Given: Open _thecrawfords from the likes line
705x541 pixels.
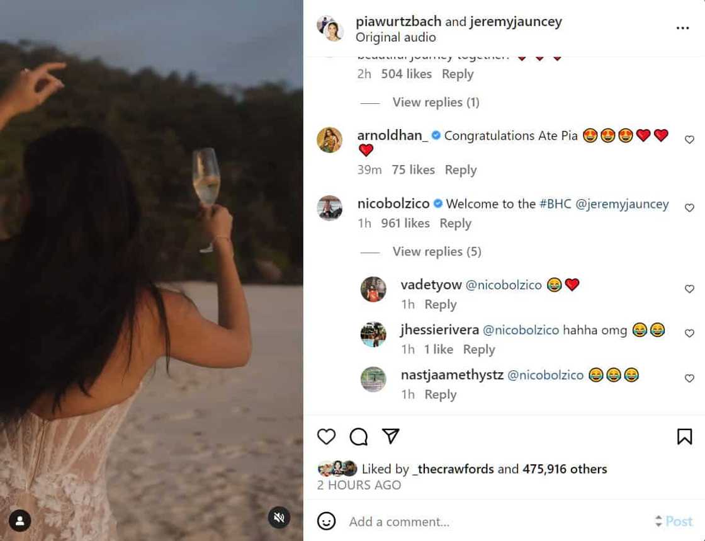Looking at the screenshot, I should (x=453, y=469).
